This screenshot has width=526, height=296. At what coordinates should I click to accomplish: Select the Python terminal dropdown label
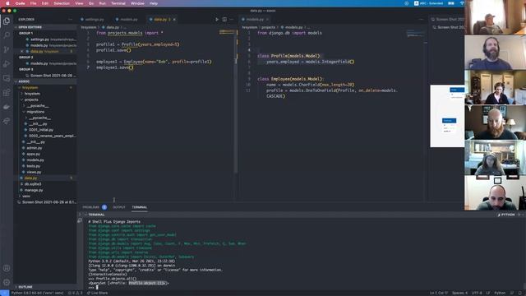(x=507, y=215)
